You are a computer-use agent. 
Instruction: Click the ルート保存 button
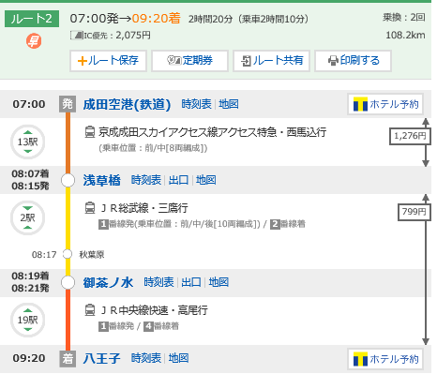[108, 61]
